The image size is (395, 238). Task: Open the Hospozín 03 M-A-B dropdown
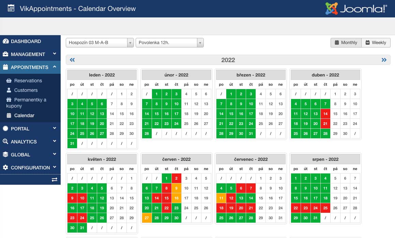(100, 43)
